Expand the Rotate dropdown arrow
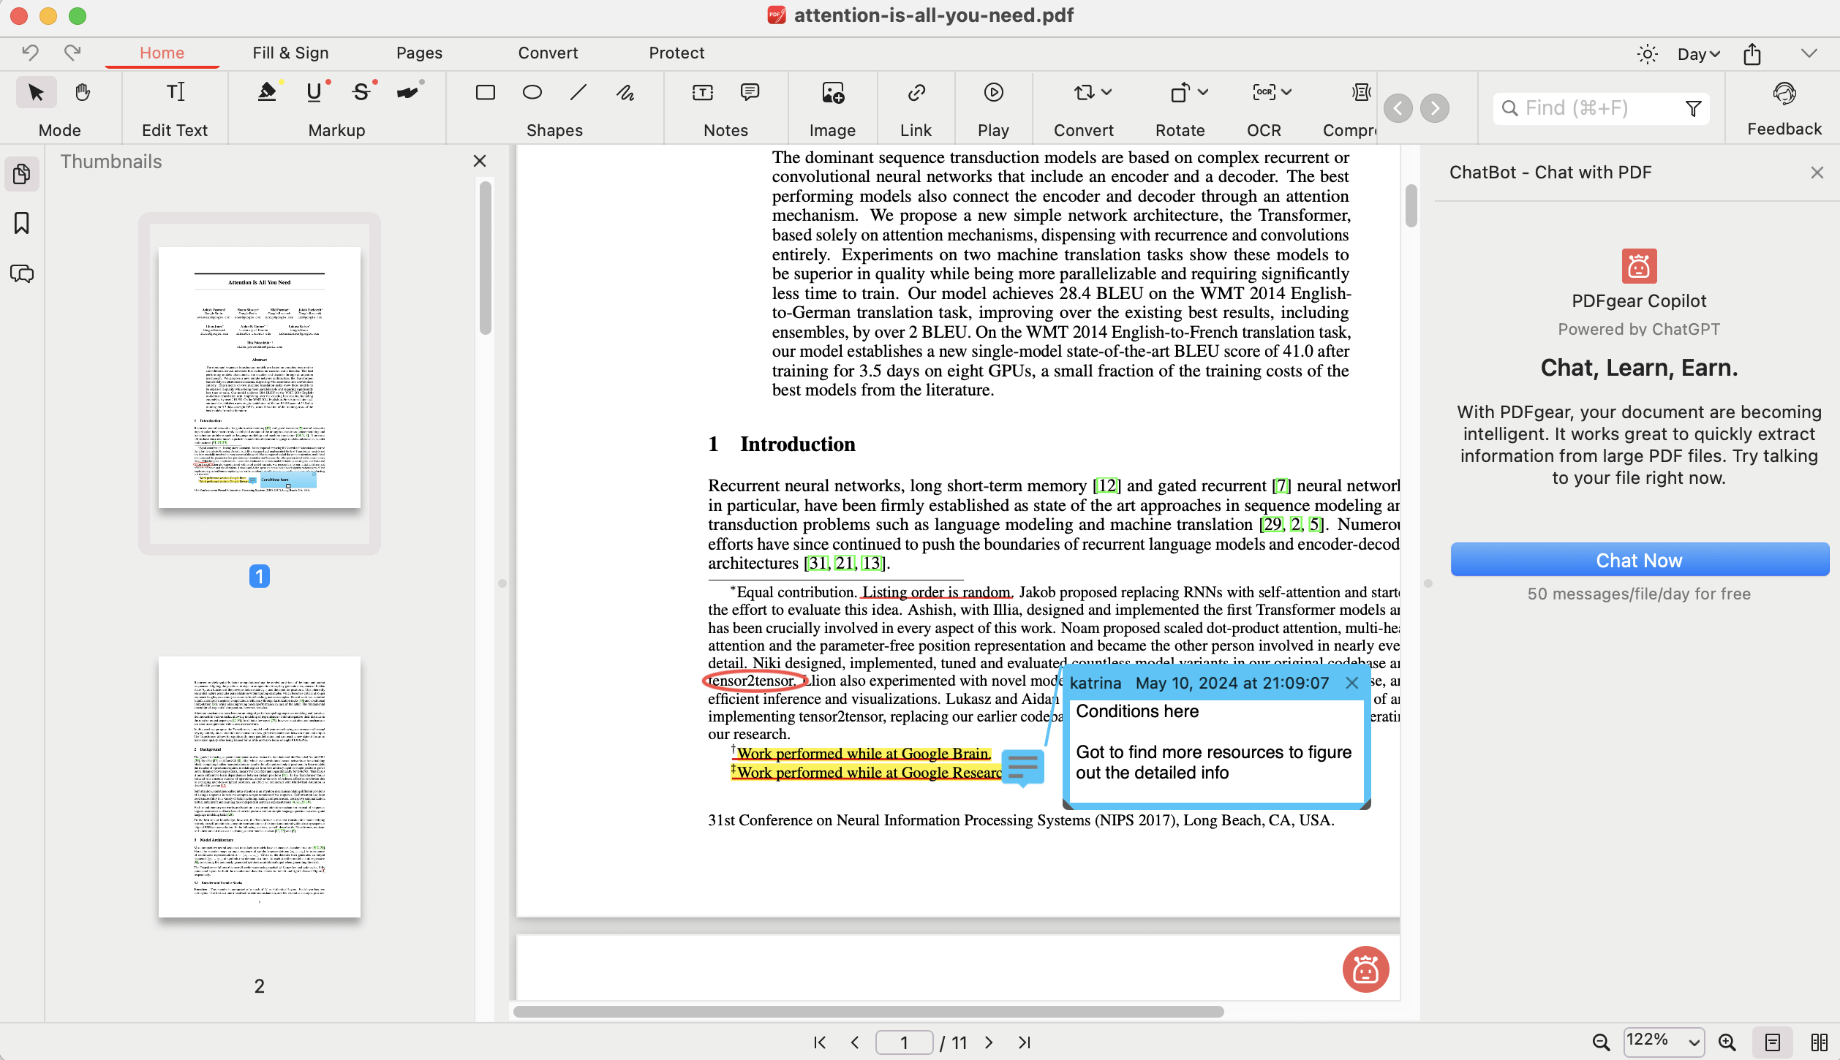The width and height of the screenshot is (1840, 1060). [1203, 92]
